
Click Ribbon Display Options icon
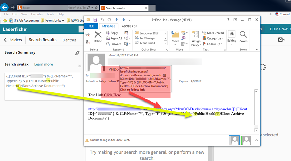[x=235, y=19]
